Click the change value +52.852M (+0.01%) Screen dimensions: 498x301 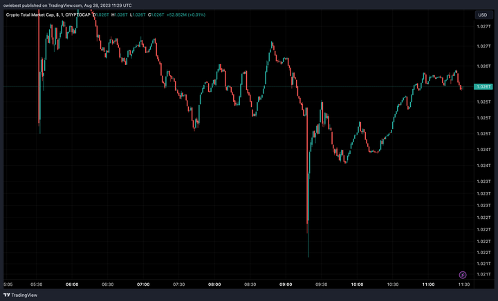186,15
